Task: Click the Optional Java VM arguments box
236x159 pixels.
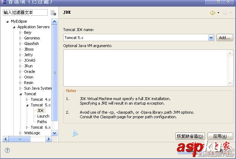Action: pos(145,68)
